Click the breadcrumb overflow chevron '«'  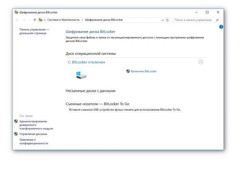45,20
